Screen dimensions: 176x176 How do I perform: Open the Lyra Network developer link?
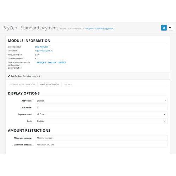pos(42,47)
